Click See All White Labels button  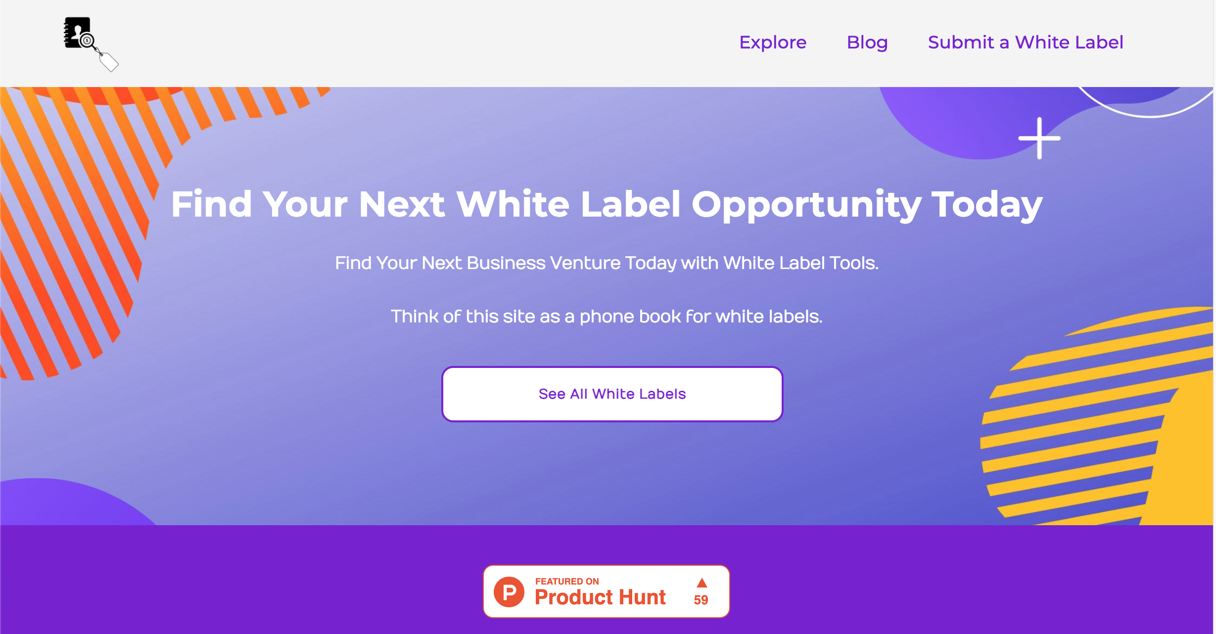612,394
